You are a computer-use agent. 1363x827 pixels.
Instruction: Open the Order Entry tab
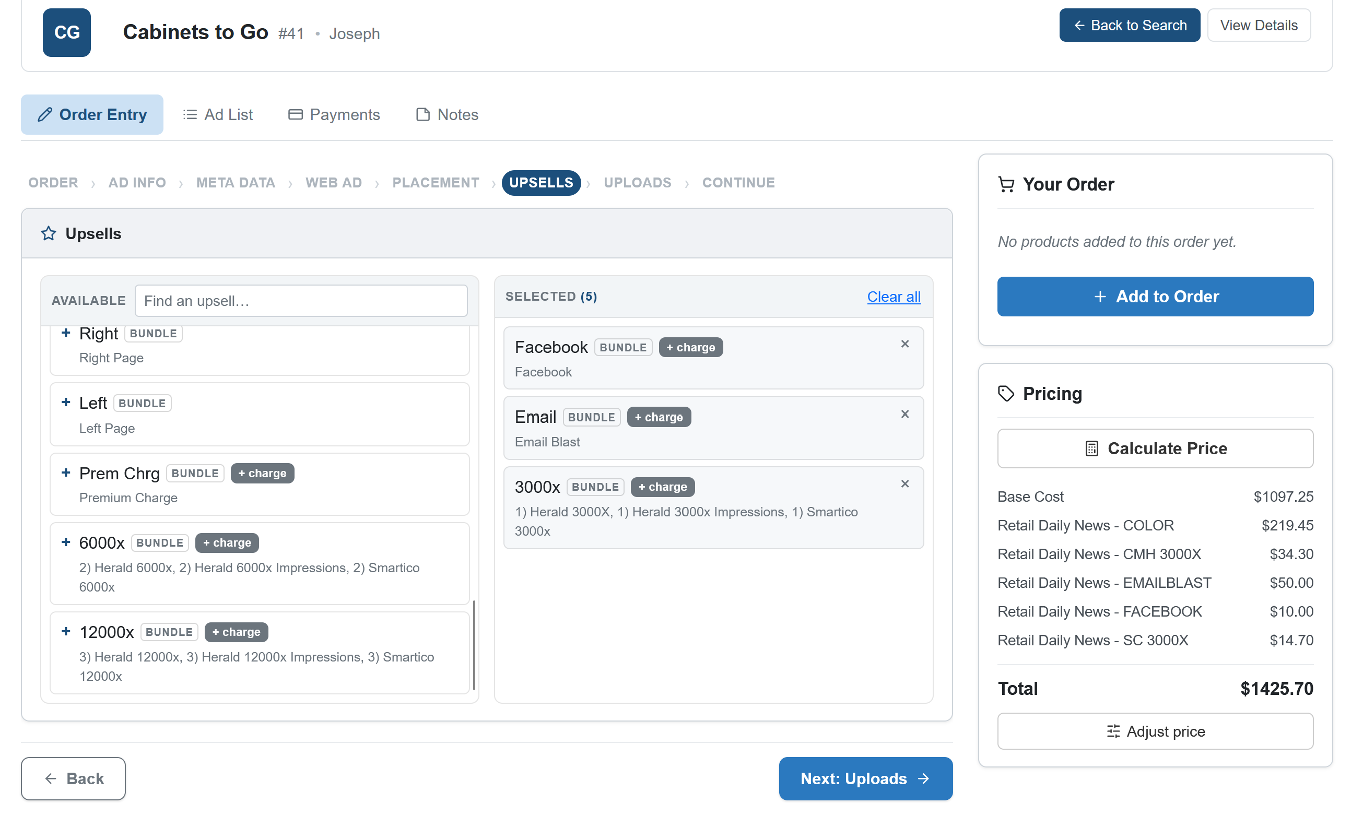point(92,115)
